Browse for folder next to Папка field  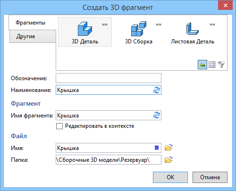click(x=169, y=160)
